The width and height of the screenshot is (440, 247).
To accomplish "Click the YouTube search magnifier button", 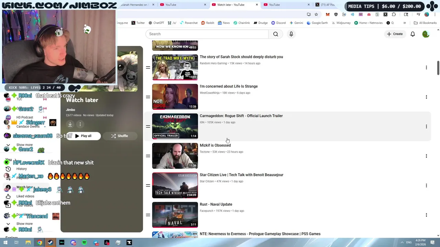I will [x=276, y=34].
